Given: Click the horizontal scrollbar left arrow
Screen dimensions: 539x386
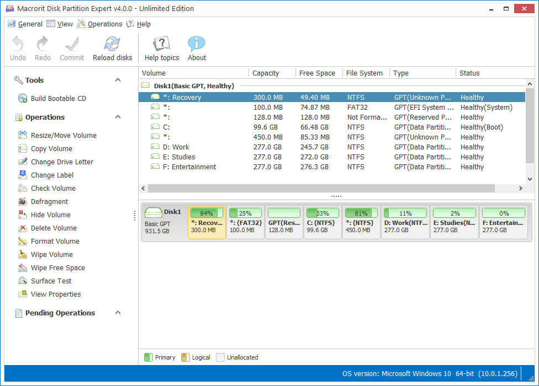Looking at the screenshot, I should (144, 189).
